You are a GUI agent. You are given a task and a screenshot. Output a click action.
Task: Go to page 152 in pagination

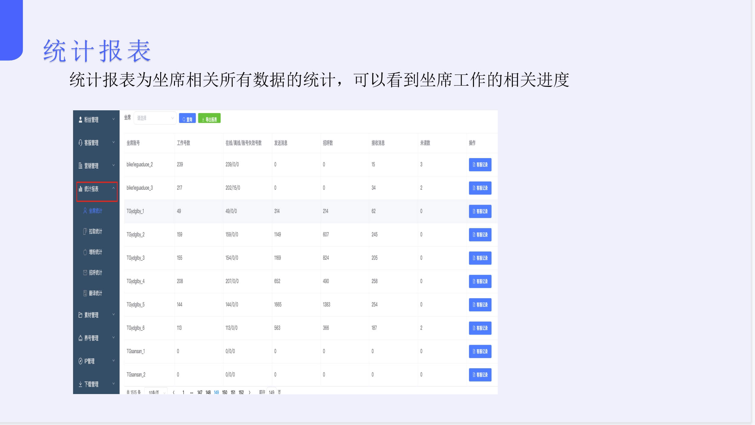pyautogui.click(x=241, y=392)
